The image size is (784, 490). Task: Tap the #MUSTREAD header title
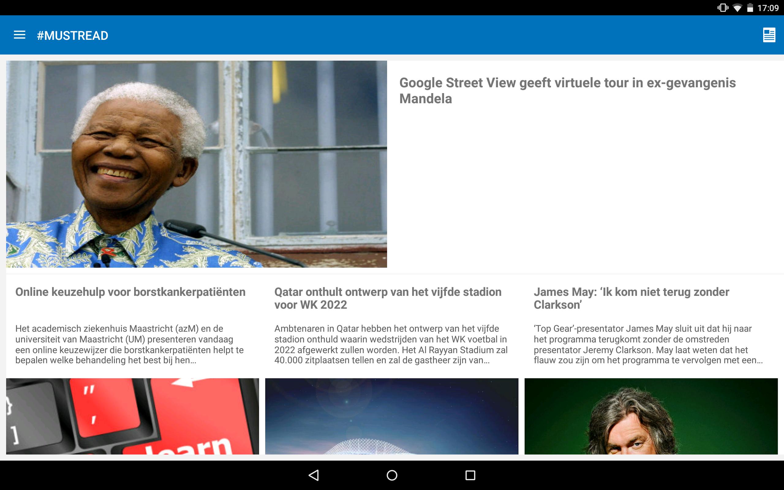pos(73,35)
